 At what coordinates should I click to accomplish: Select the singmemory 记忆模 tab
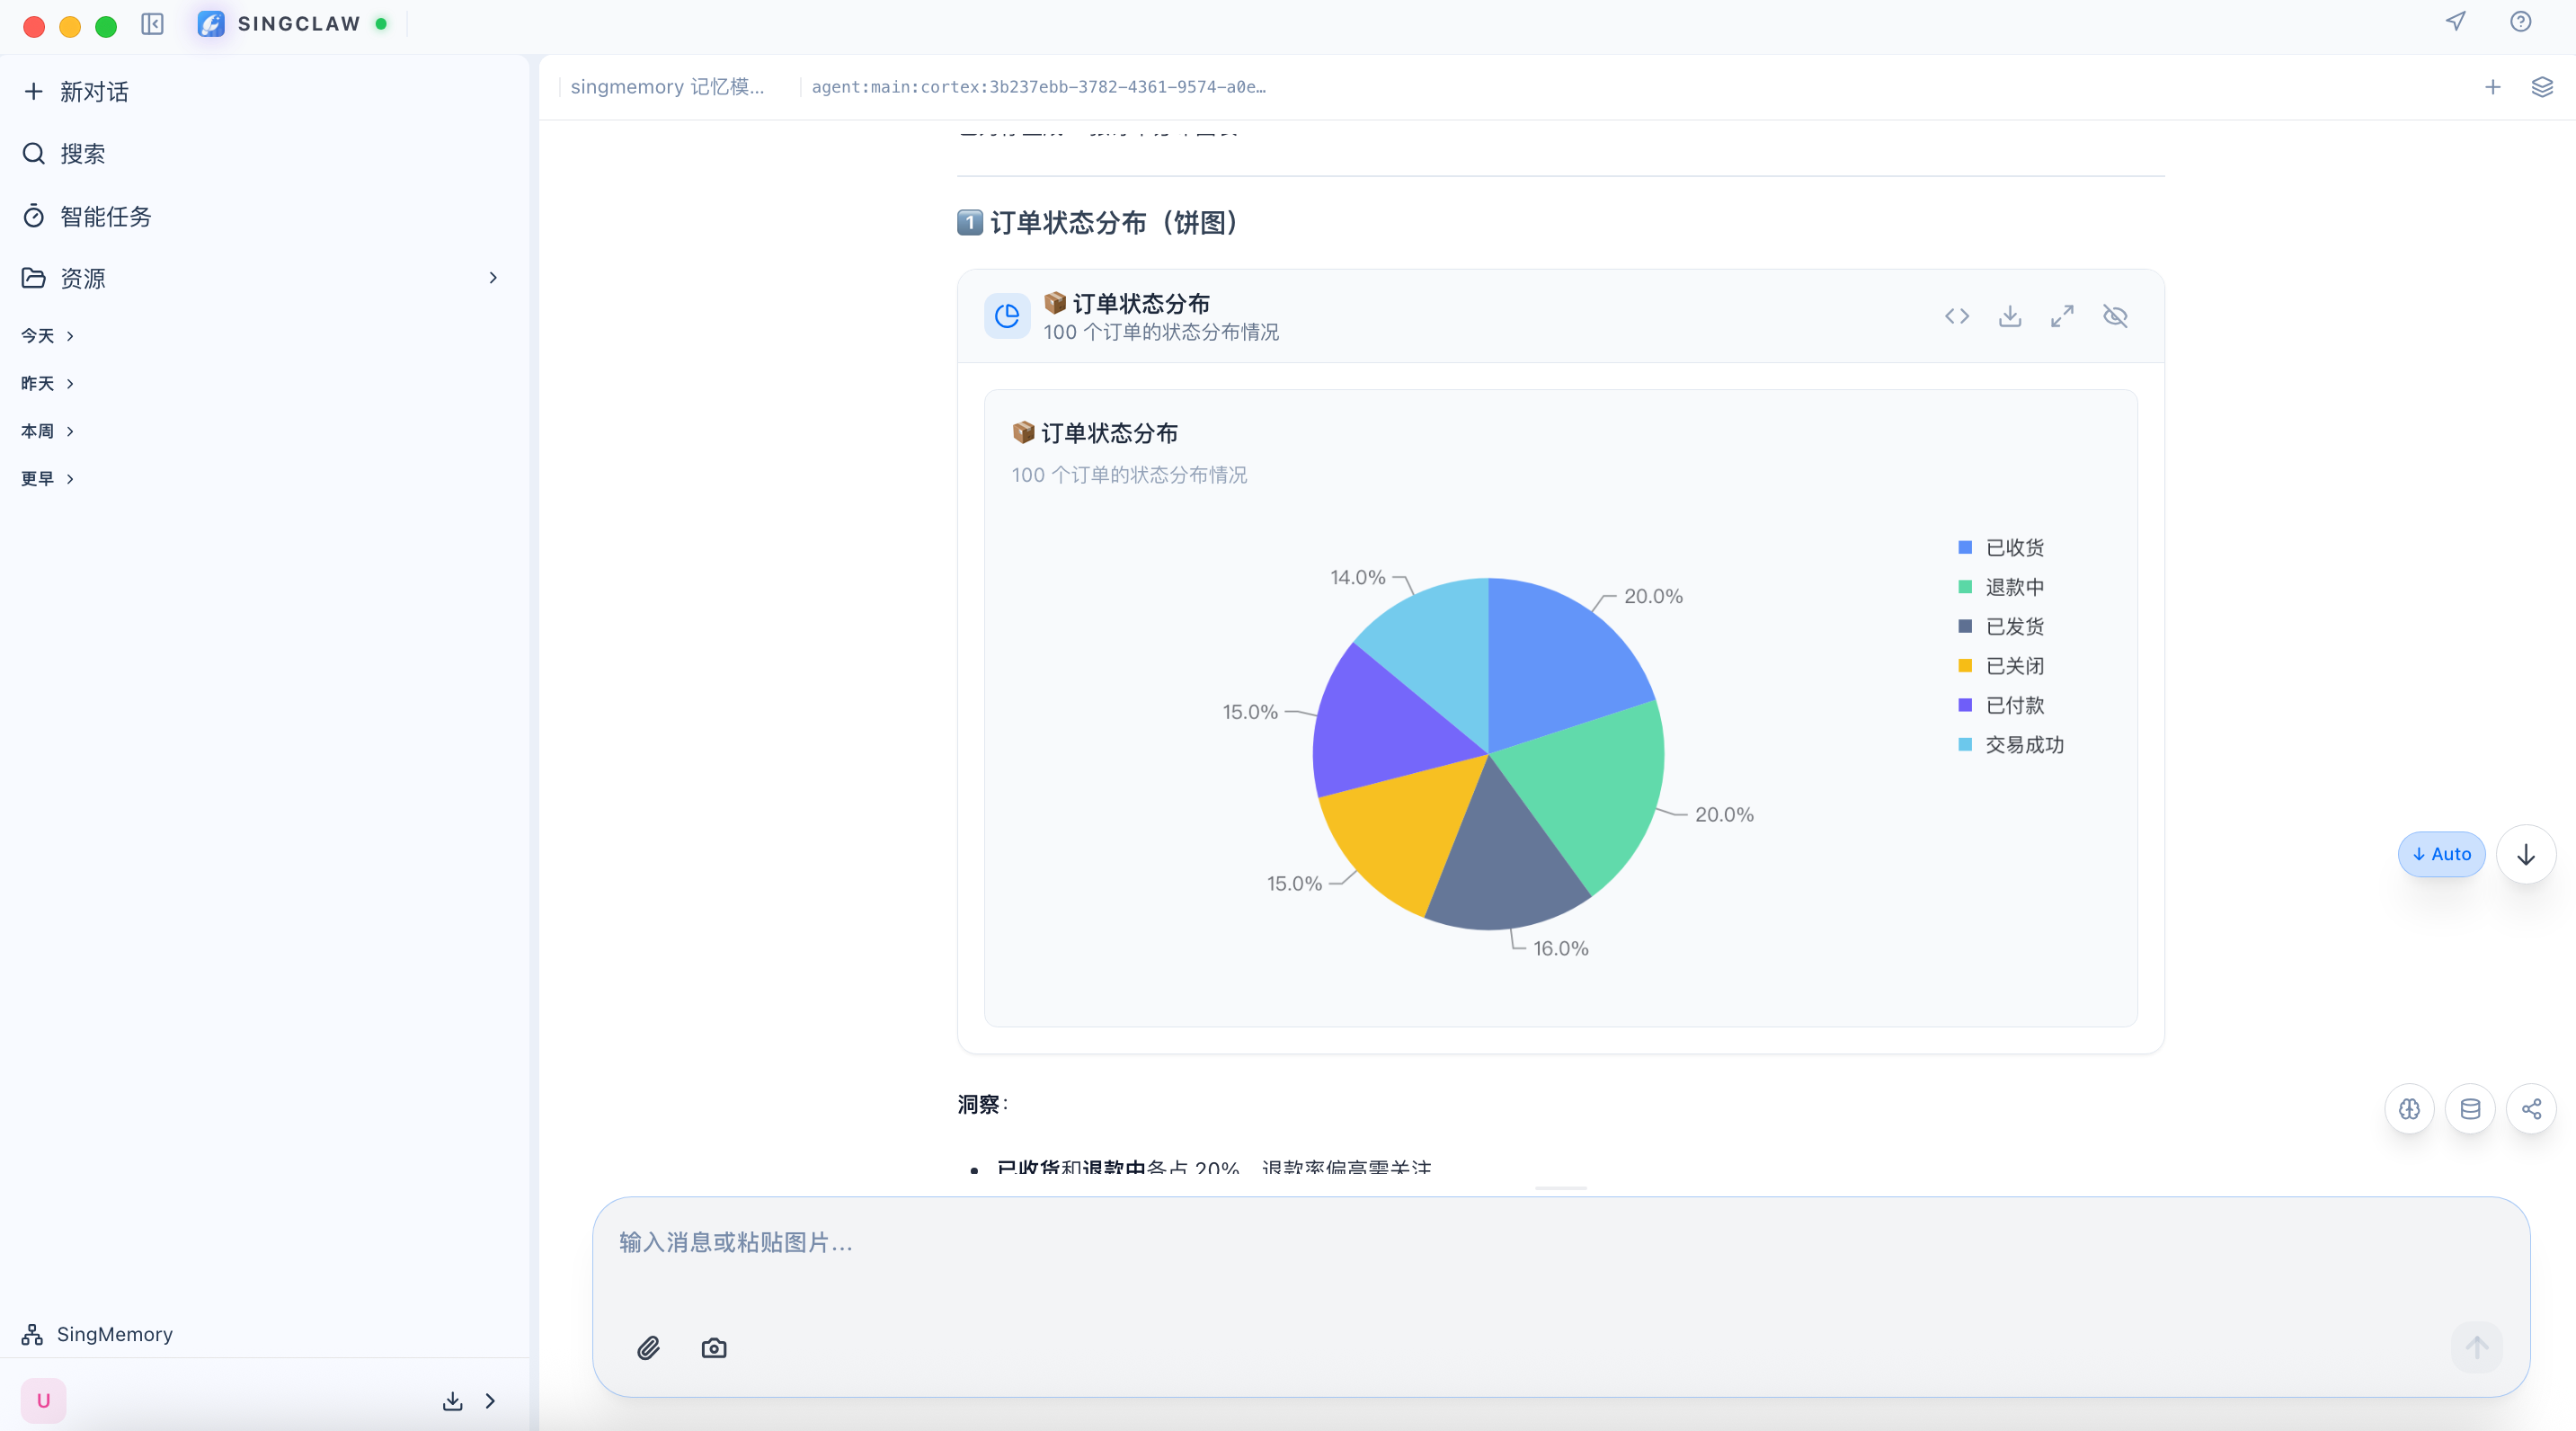(x=667, y=87)
